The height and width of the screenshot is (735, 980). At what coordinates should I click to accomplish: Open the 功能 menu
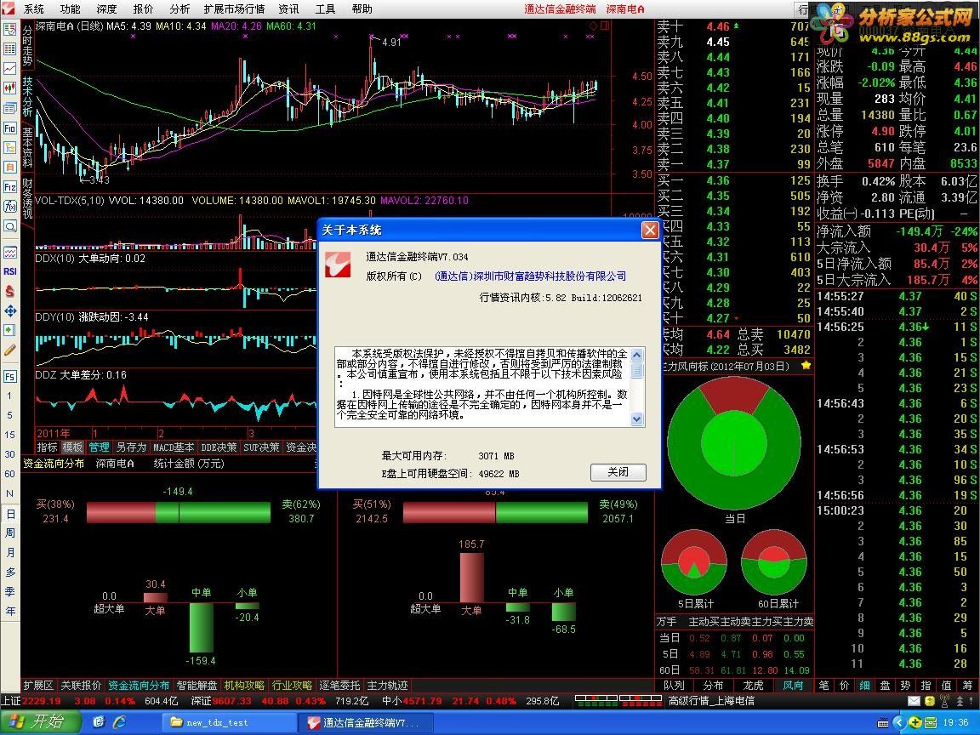pos(70,9)
